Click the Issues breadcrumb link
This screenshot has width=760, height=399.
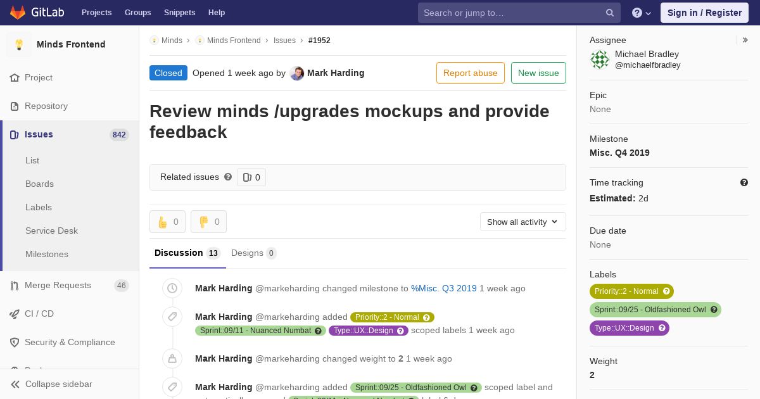284,41
